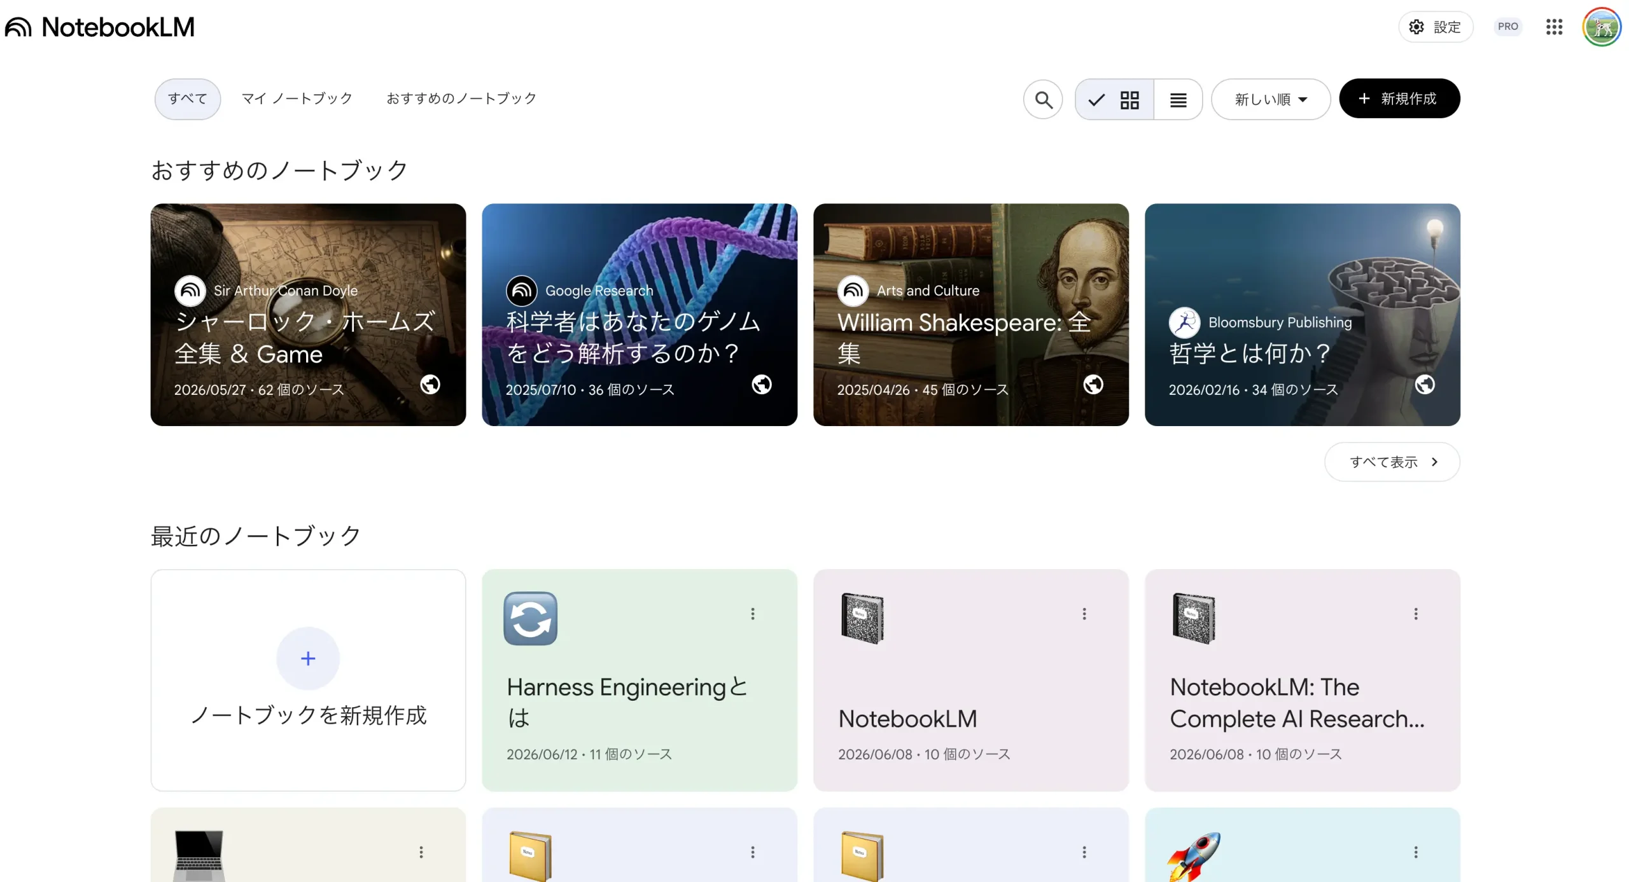Image resolution: width=1629 pixels, height=882 pixels.
Task: Click the sync emoji on Harness Engineering
Action: pos(530,618)
